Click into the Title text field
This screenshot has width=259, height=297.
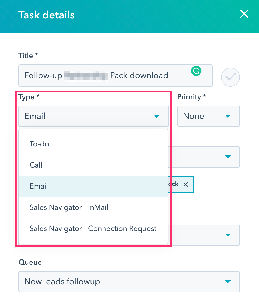point(105,76)
